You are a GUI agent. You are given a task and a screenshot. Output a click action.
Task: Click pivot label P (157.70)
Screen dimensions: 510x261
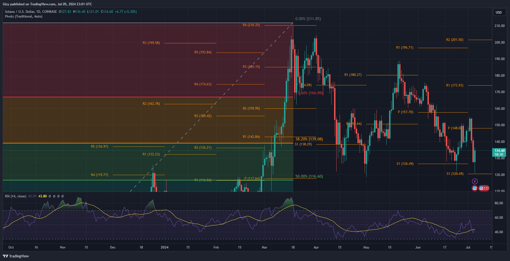point(405,112)
